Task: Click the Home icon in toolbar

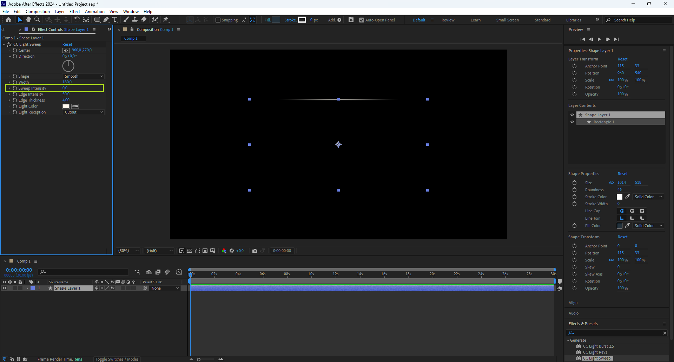Action: point(8,20)
